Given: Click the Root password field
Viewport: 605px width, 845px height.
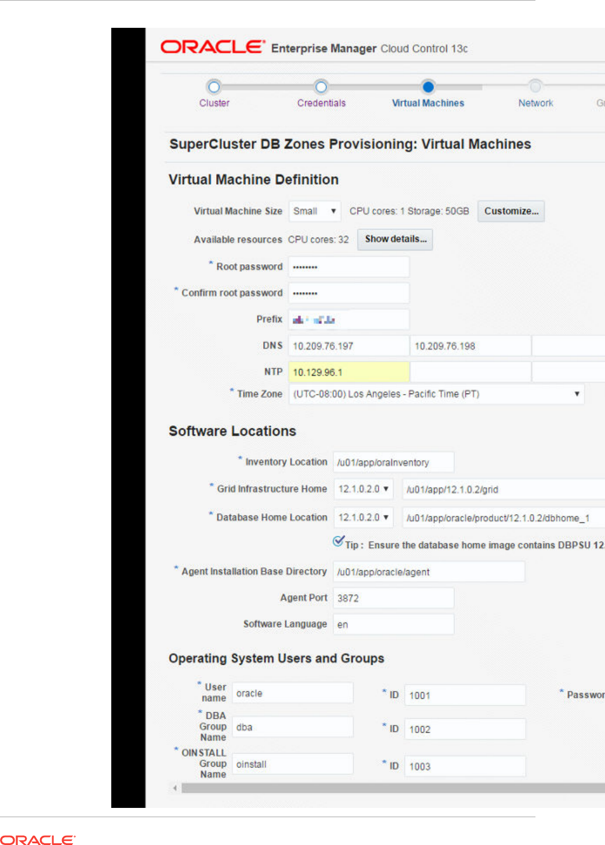Looking at the screenshot, I should click(x=349, y=267).
